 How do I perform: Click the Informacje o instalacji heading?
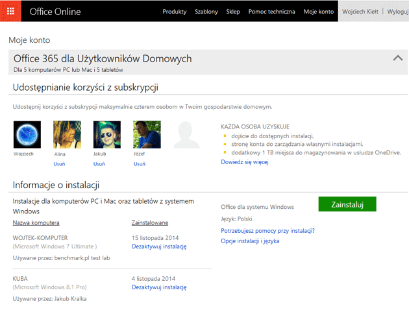coord(56,185)
